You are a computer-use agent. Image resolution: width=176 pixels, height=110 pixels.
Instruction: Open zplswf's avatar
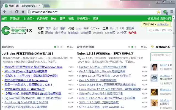154,67
